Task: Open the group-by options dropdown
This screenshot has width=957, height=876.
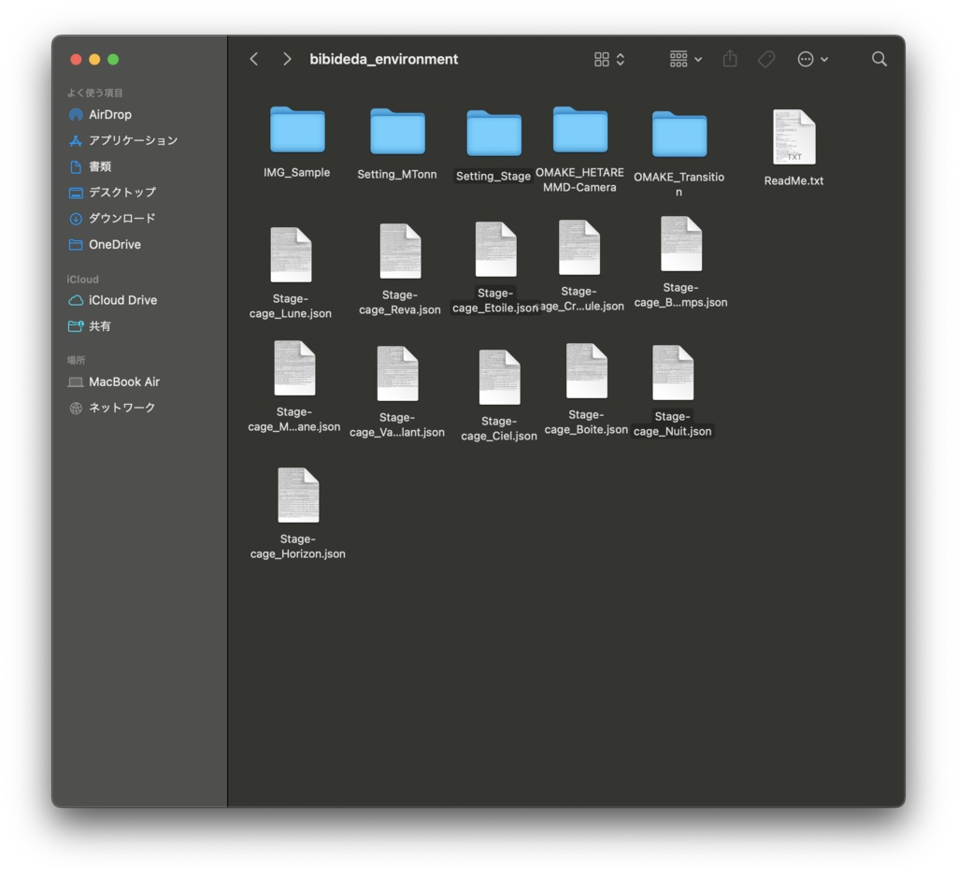Action: 685,59
